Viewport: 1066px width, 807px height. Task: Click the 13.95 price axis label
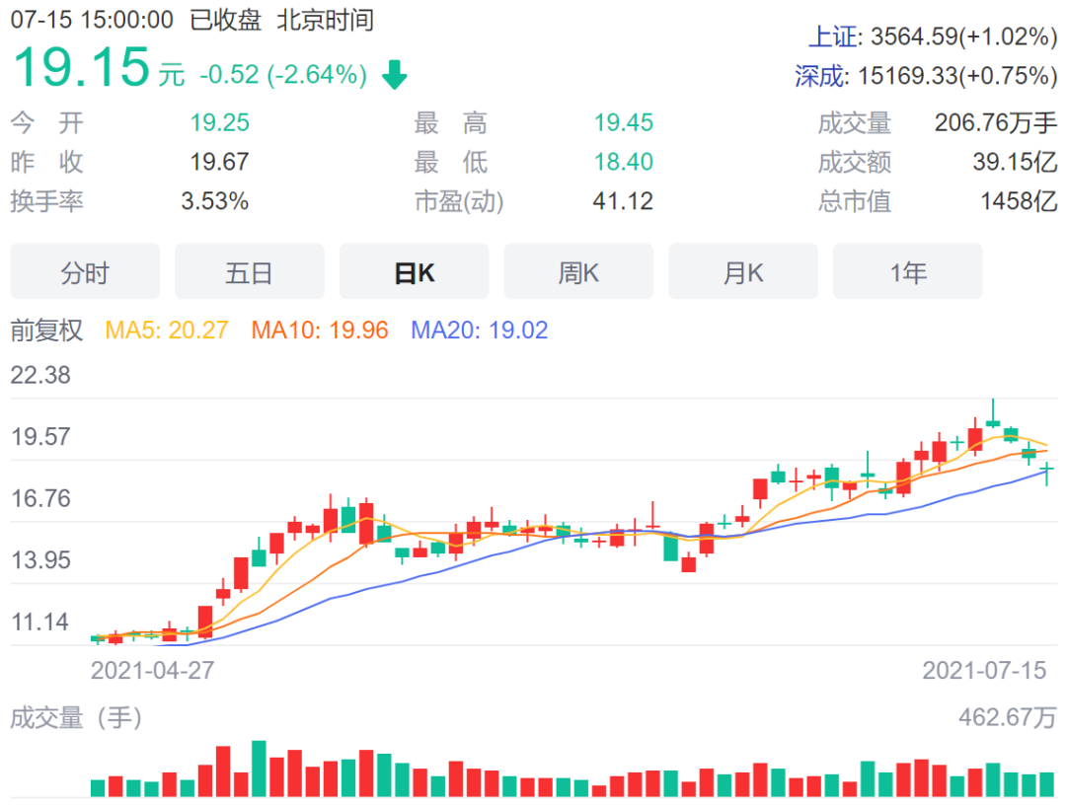(x=40, y=560)
